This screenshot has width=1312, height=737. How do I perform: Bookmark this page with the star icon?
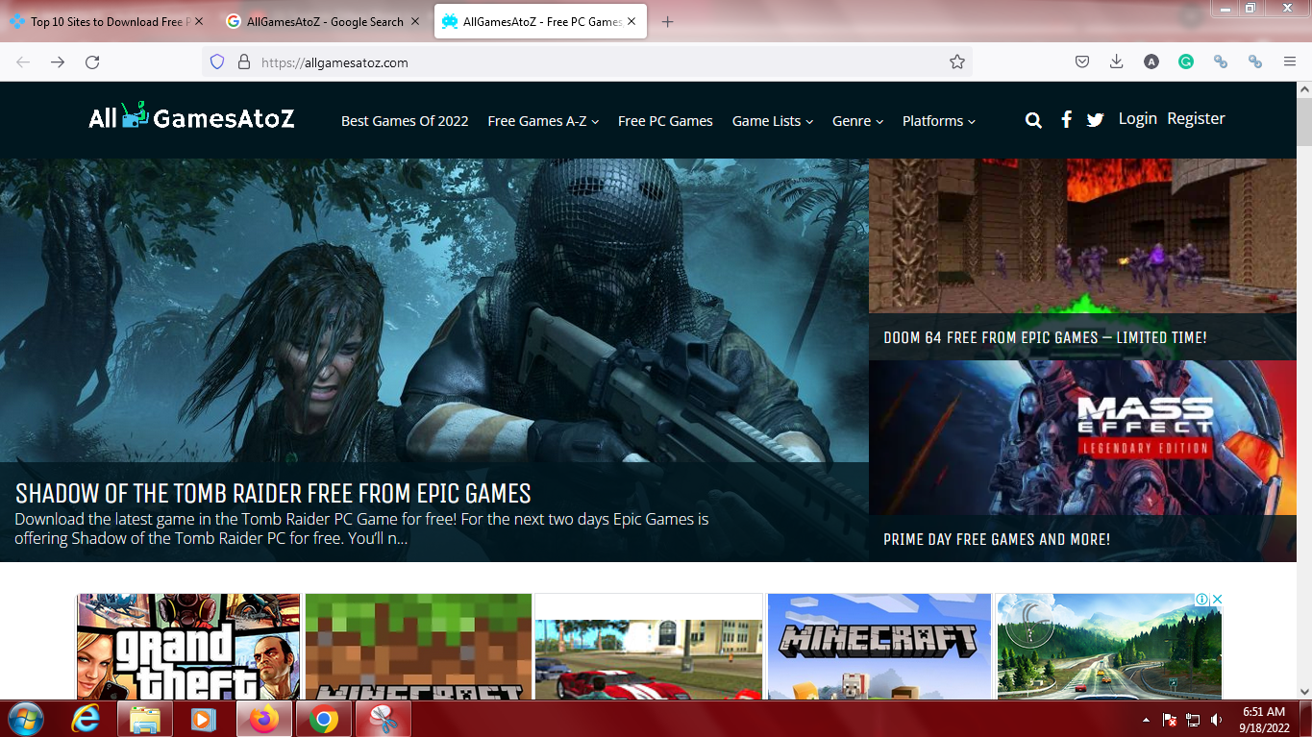tap(956, 61)
